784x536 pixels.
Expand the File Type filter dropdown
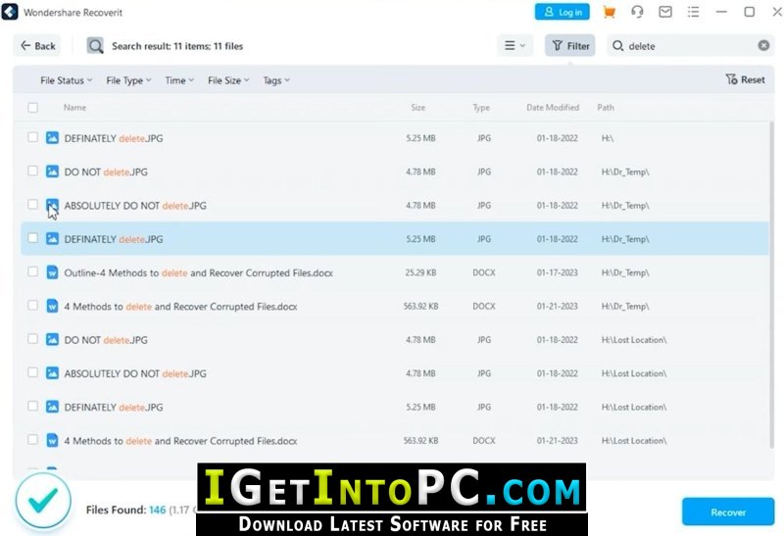(128, 80)
